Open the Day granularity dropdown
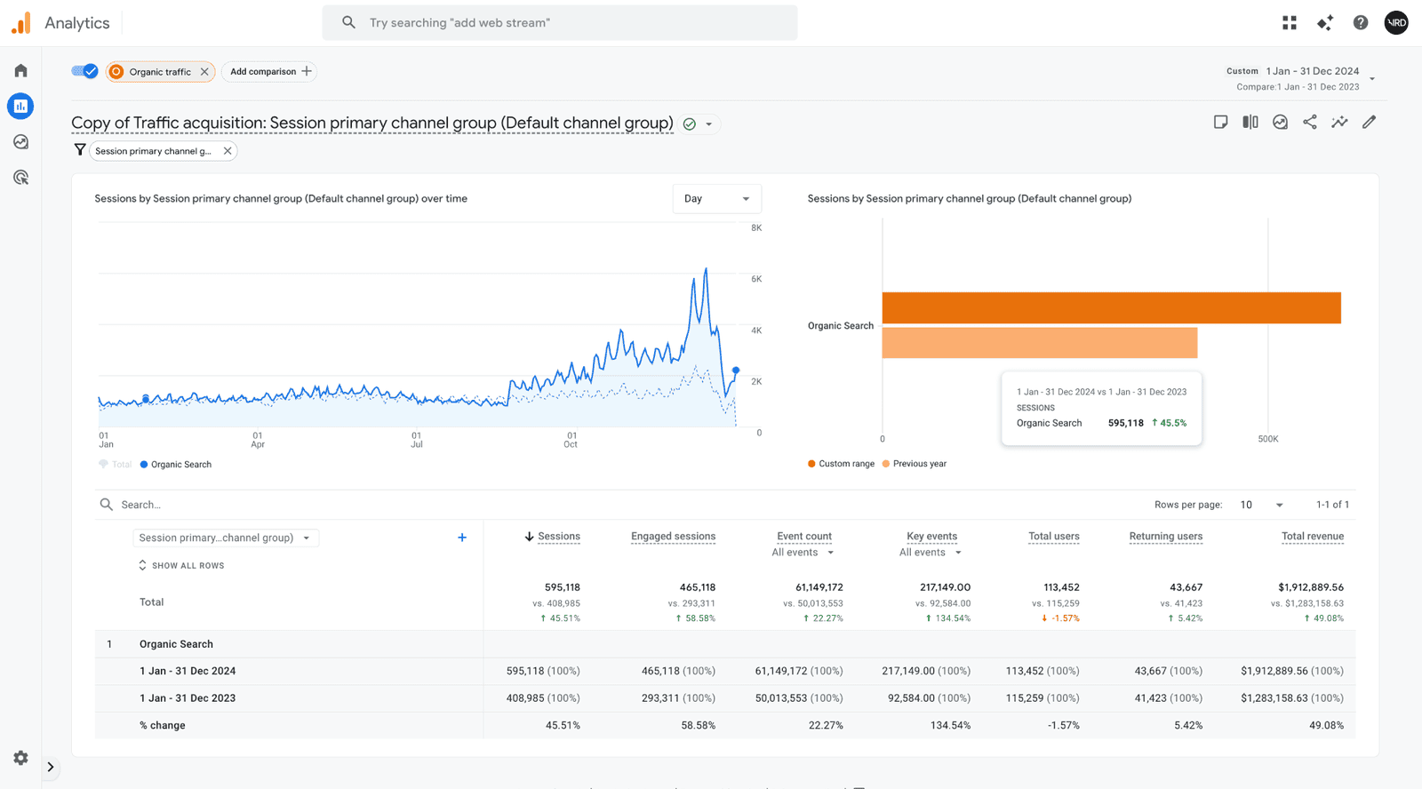Image resolution: width=1422 pixels, height=789 pixels. [x=716, y=199]
